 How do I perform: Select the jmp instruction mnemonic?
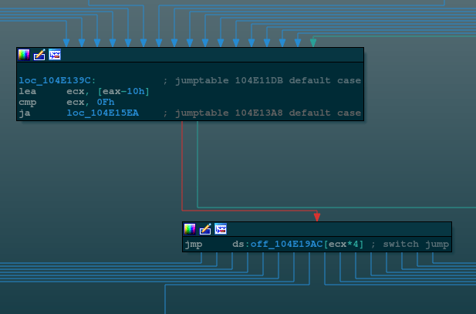(x=193, y=245)
